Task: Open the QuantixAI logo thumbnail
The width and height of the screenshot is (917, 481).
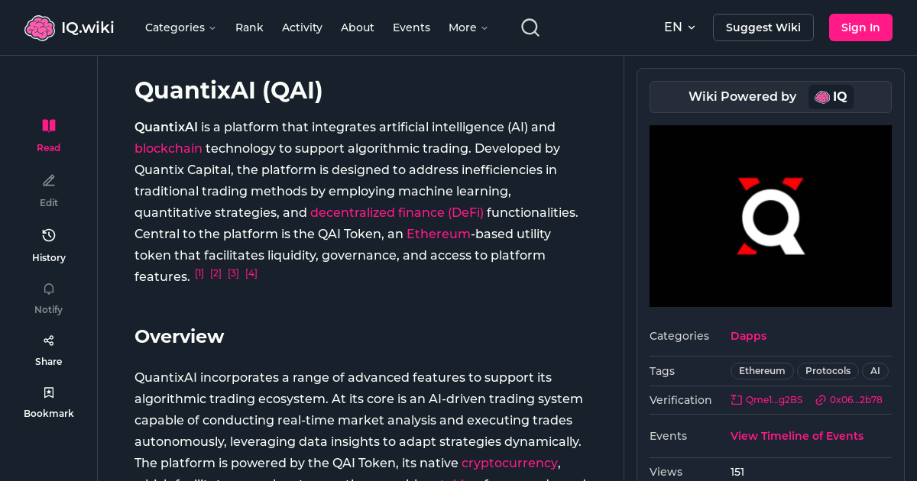Action: pyautogui.click(x=770, y=216)
